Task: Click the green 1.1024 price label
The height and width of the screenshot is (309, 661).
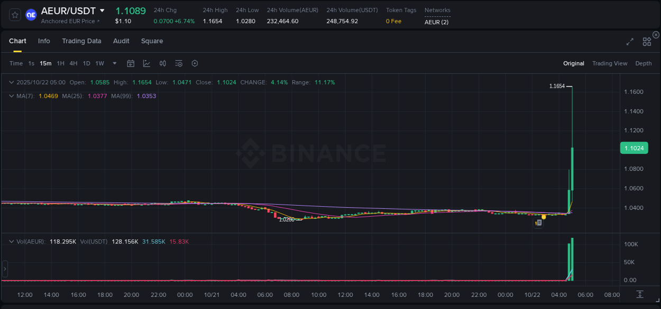Action: [x=634, y=148]
